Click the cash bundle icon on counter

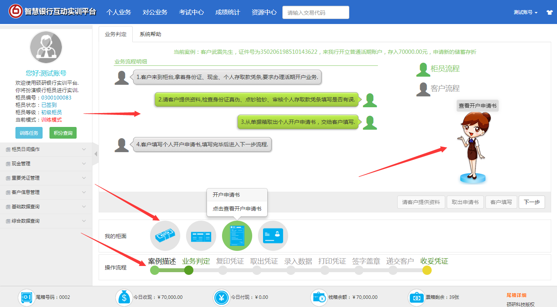pyautogui.click(x=165, y=236)
